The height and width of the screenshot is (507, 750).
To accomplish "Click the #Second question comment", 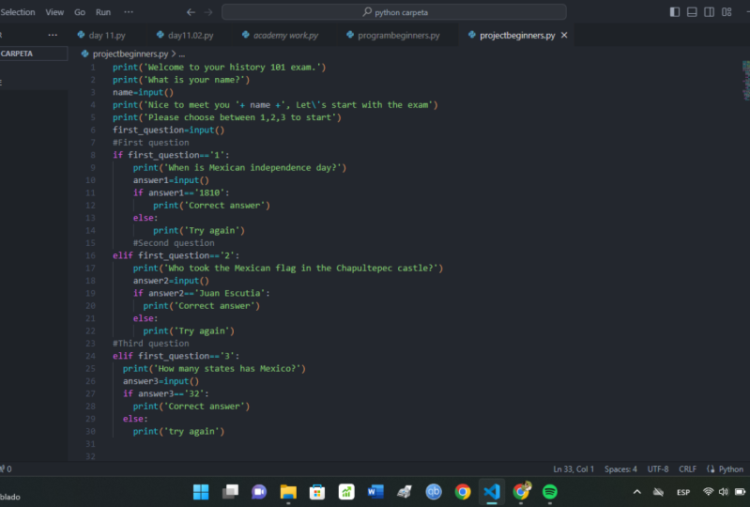I will 174,243.
